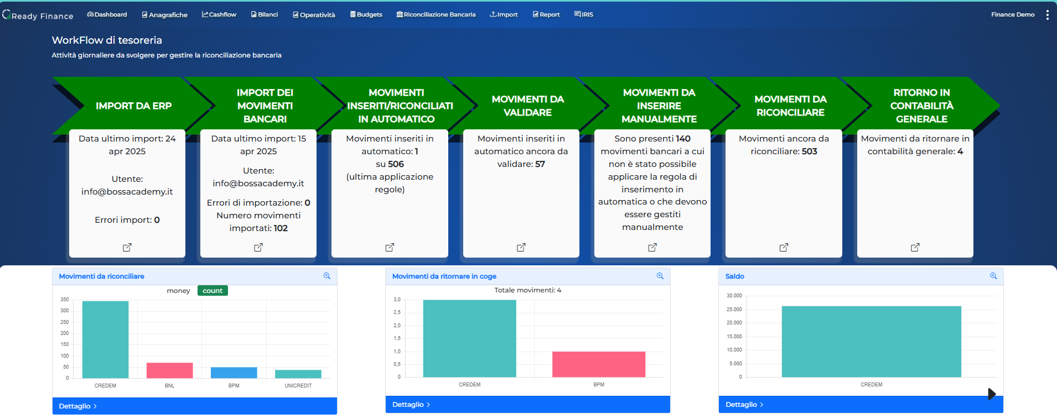Expand Dettaglio under Saldo chart
1057x419 pixels.
(x=744, y=405)
